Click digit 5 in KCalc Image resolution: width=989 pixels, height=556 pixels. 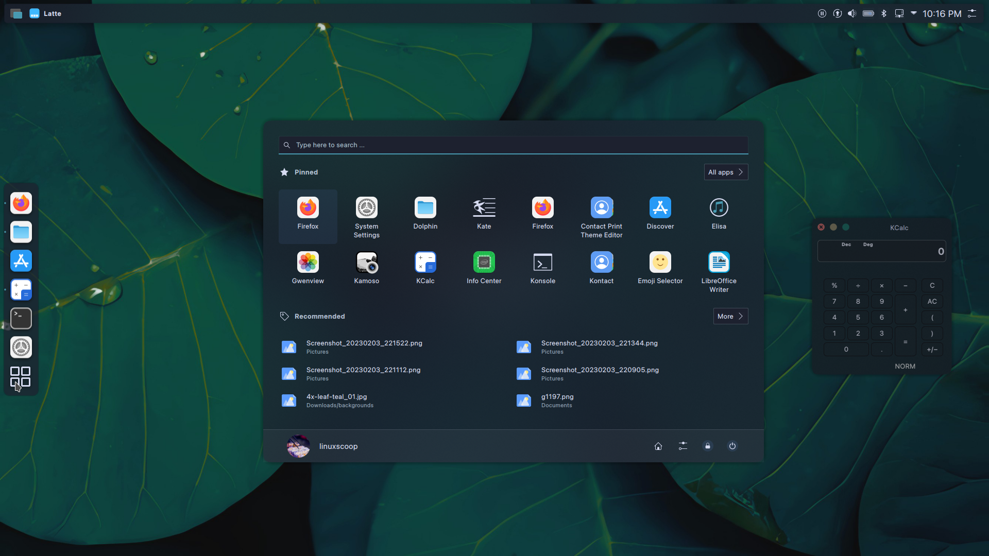click(x=858, y=318)
